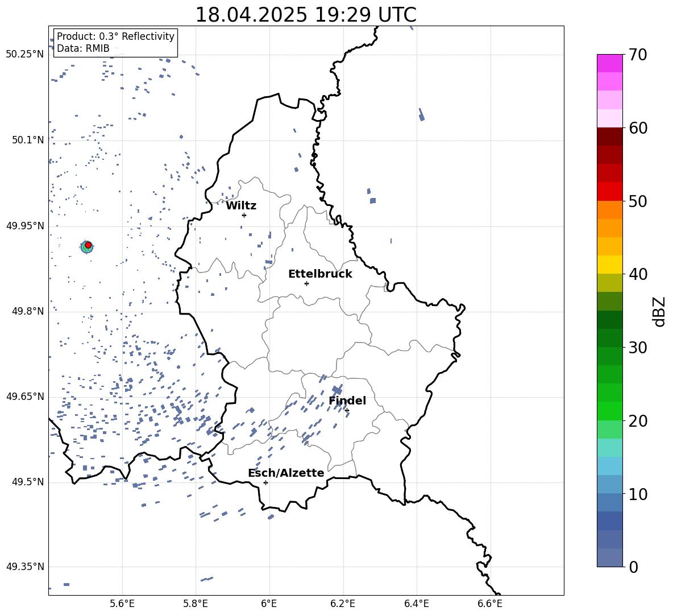Click the colorbar tick label 70
This screenshot has width=673, height=615.
click(638, 55)
